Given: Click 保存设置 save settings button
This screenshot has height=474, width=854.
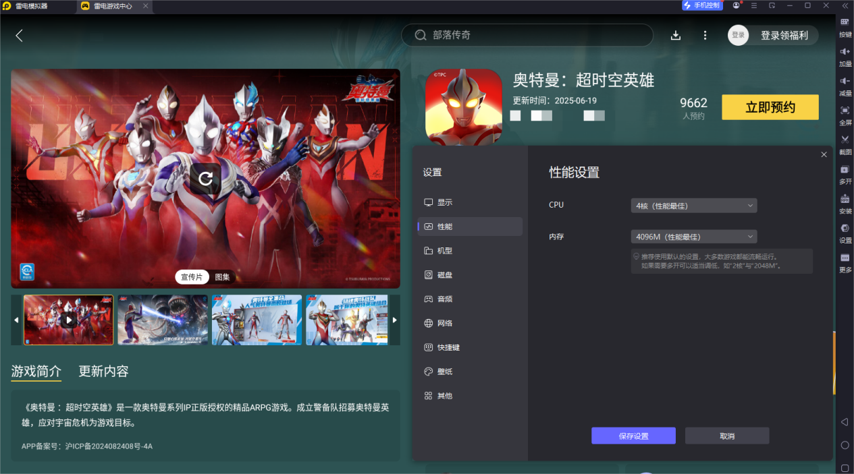Looking at the screenshot, I should coord(633,436).
